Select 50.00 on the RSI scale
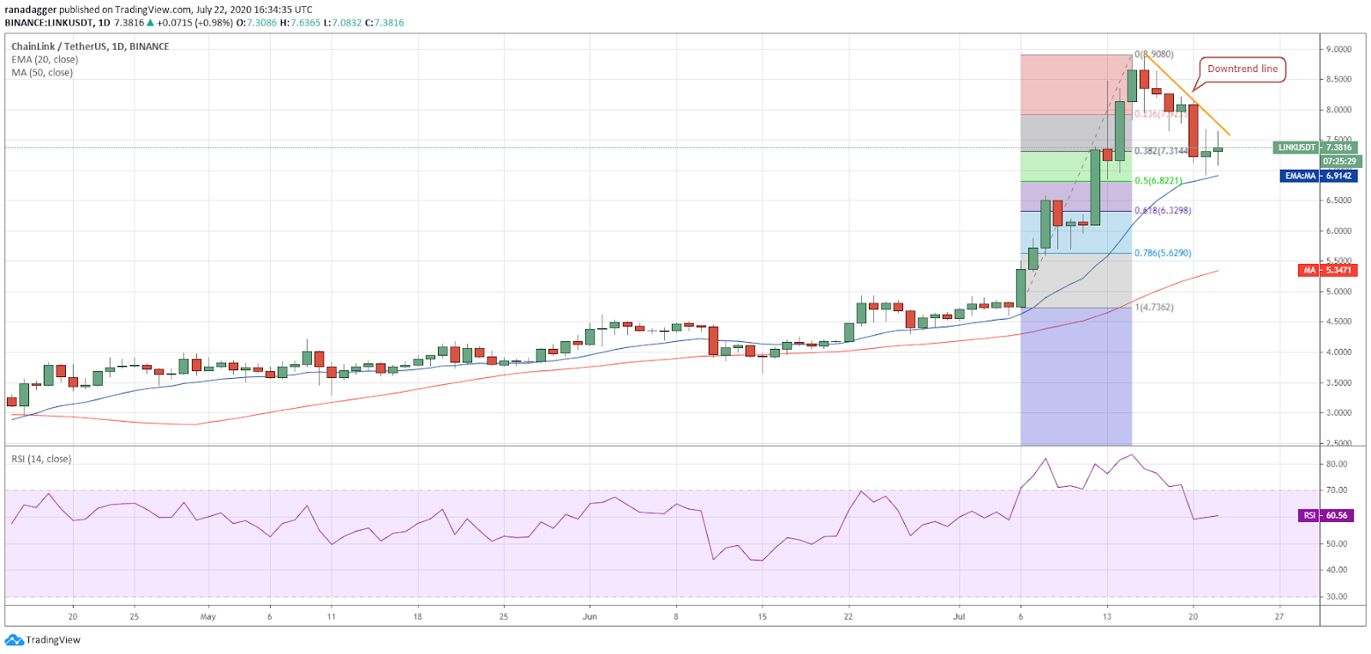Viewport: 1371px width, 654px height. (1337, 543)
